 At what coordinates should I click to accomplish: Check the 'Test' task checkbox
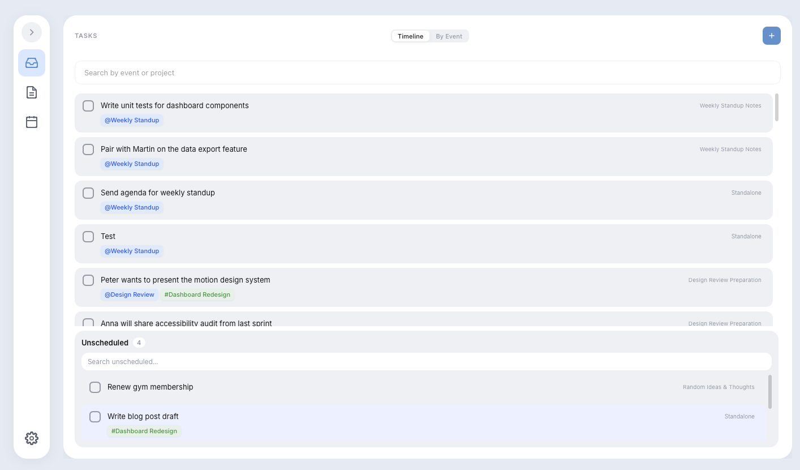tap(88, 236)
